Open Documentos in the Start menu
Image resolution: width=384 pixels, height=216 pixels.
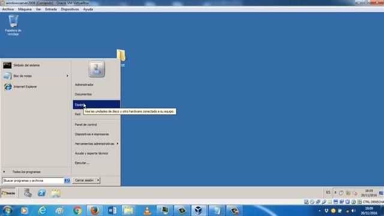pos(83,94)
